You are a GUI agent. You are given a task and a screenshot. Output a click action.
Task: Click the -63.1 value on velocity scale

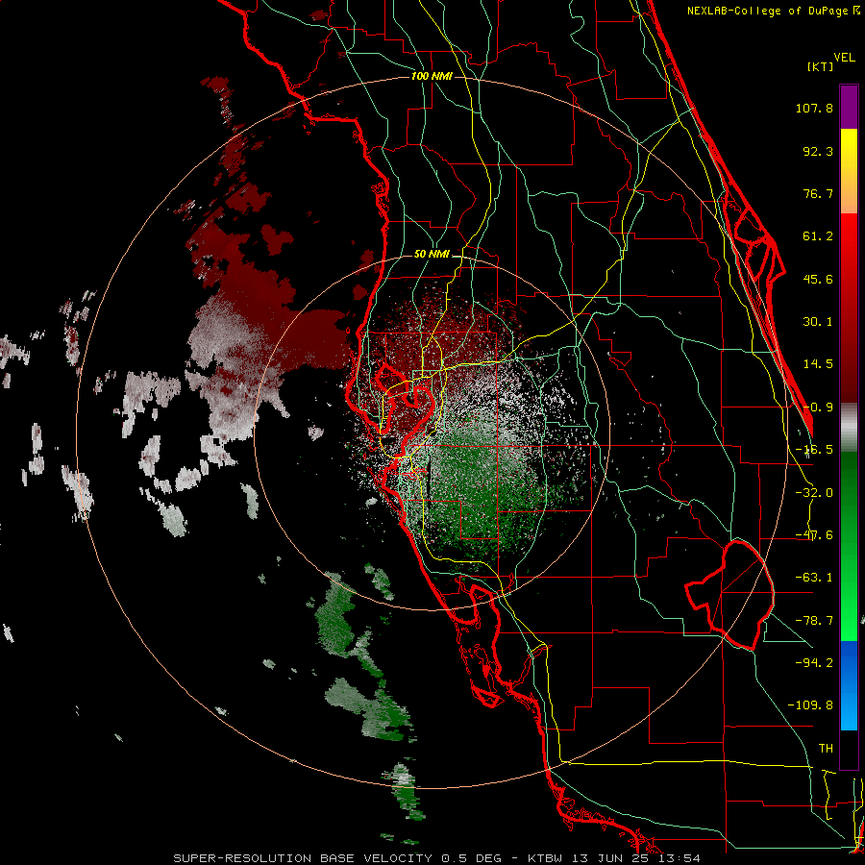tap(814, 578)
